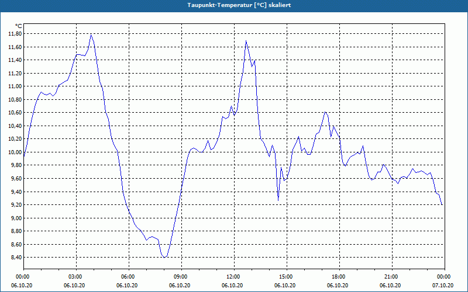Screen dimensions: 468x292
Task: Click the 9,40 y-axis value
Action: [x=16, y=192]
